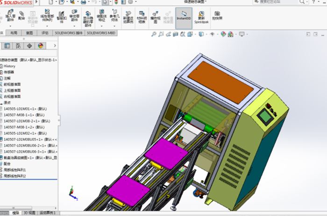Toggle the Instant3D button
Screen dimensions: 327x216
[184, 18]
